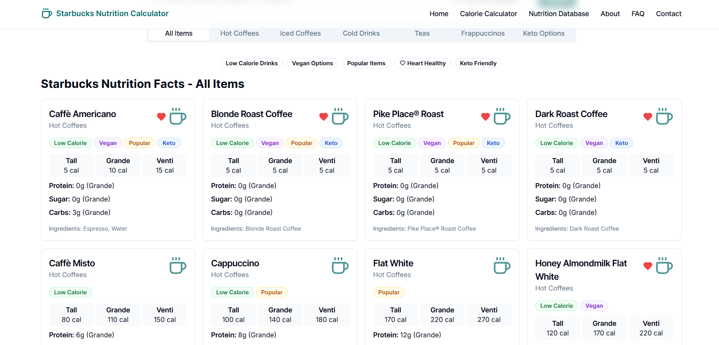Screen dimensions: 719x345
Task: Click the Keto tag on Blonde Roast Coffee
Action: [331, 143]
